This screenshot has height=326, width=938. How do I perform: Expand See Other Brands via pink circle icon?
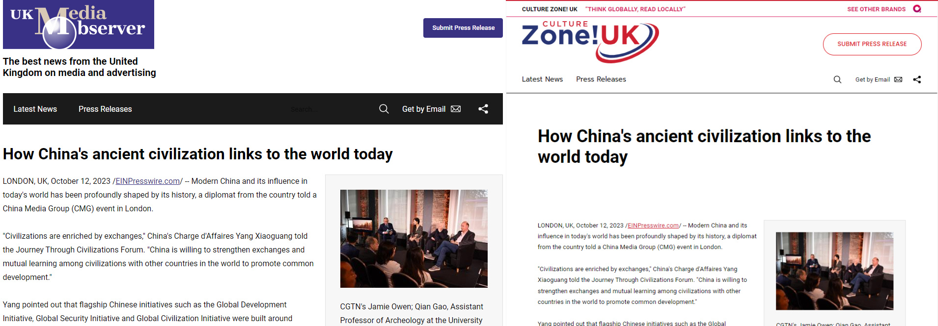(x=917, y=9)
